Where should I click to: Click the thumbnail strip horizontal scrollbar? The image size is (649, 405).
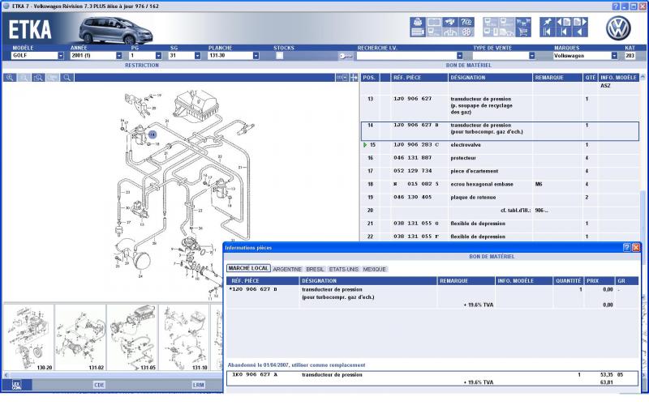(x=113, y=375)
